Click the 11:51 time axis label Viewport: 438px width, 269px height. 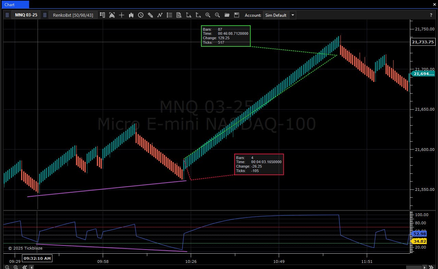coord(367,261)
